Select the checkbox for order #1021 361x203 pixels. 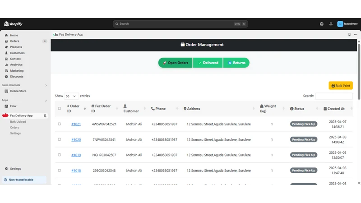(x=60, y=124)
